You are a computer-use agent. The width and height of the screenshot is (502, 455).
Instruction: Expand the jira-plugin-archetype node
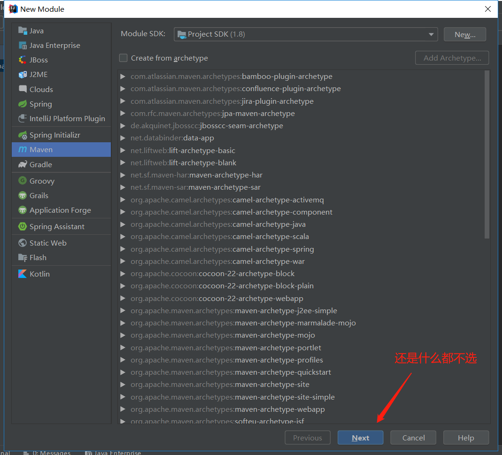click(x=123, y=101)
